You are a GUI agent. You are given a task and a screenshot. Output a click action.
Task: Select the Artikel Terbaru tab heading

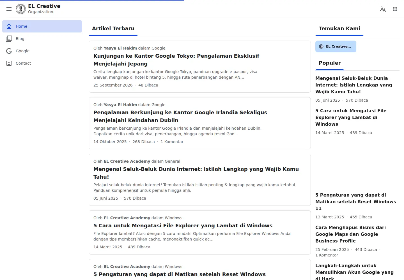click(x=113, y=29)
